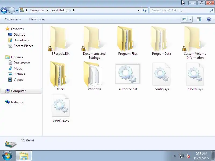
Task: Expand the arrow after Local Disk (C:)
Action: click(x=74, y=10)
